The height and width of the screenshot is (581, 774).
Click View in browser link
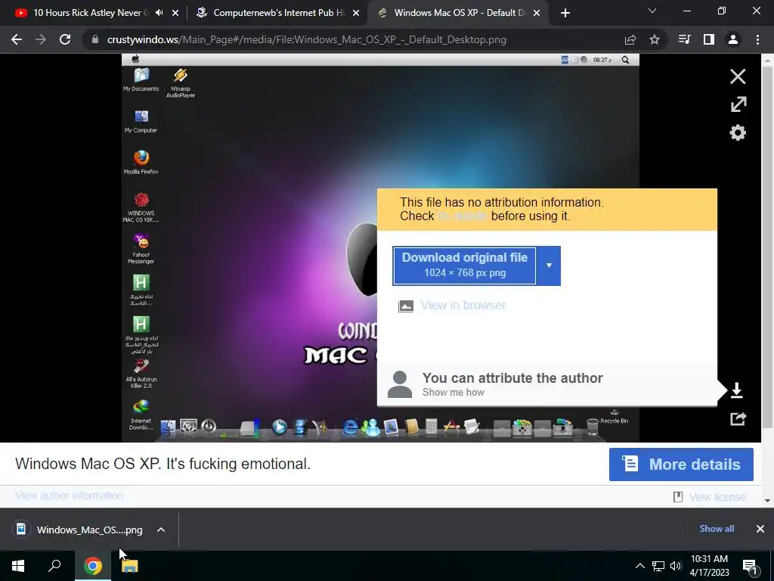coord(463,306)
